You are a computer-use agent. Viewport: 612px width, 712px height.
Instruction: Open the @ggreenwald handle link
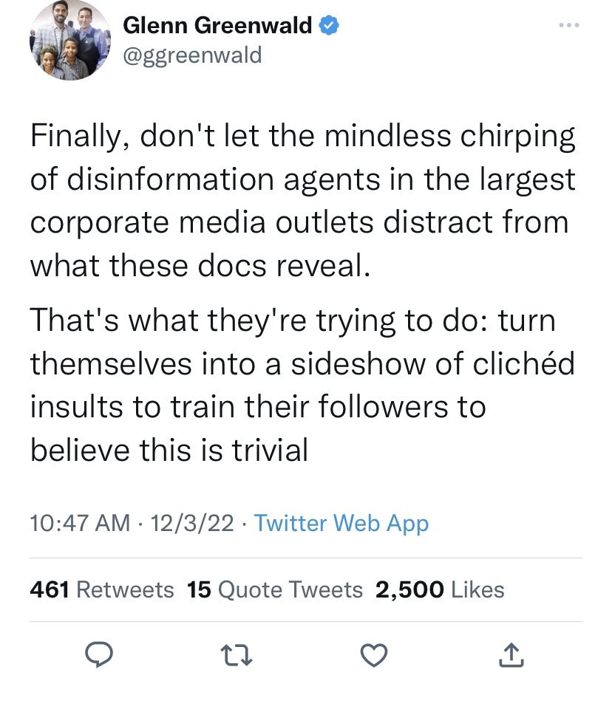click(x=192, y=55)
